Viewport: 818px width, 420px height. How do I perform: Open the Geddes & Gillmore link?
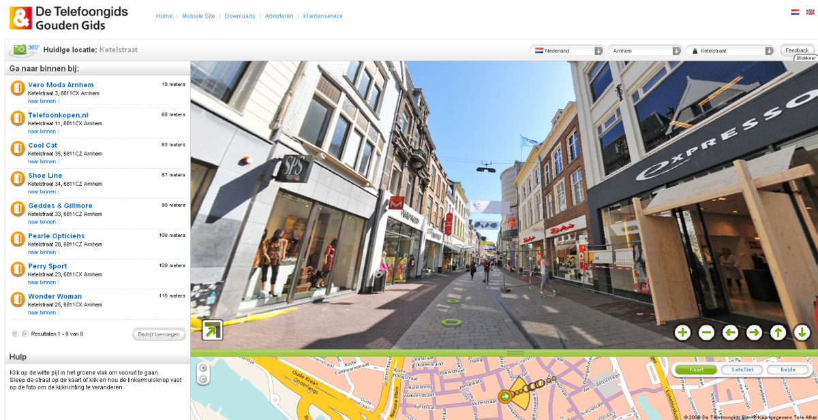click(60, 206)
